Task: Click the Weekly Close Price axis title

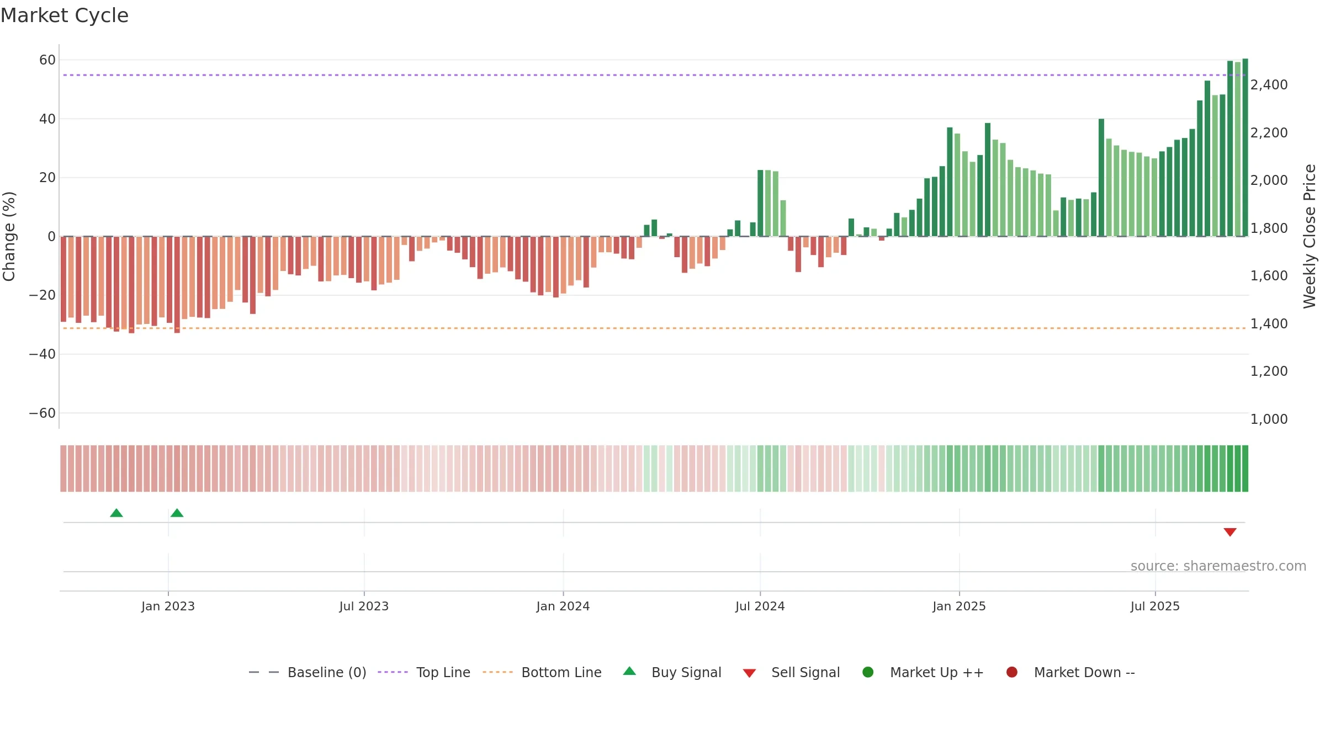Action: point(1310,236)
